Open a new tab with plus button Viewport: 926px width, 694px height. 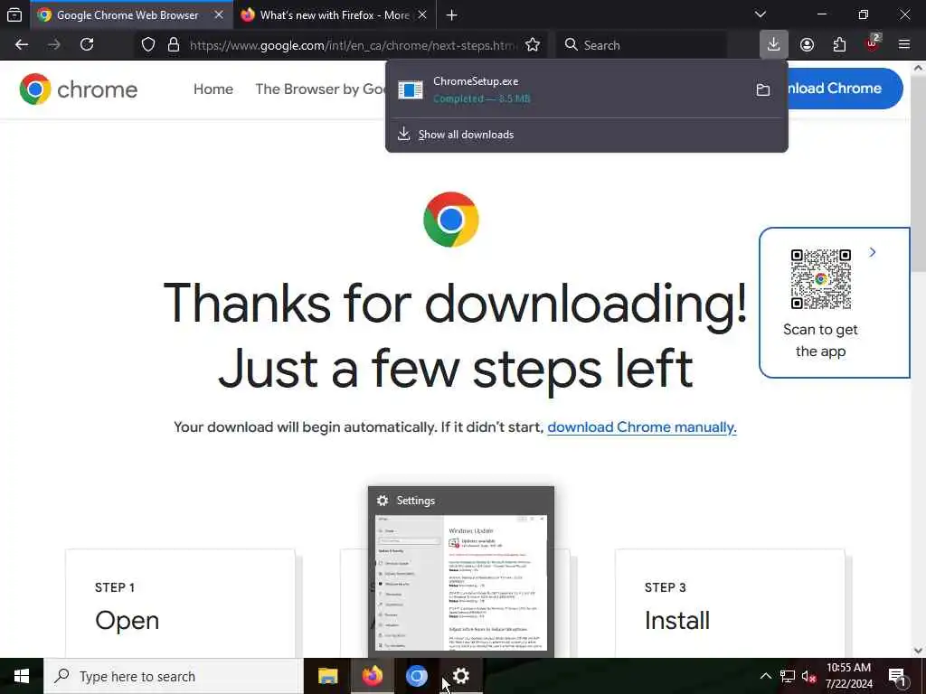(x=452, y=15)
